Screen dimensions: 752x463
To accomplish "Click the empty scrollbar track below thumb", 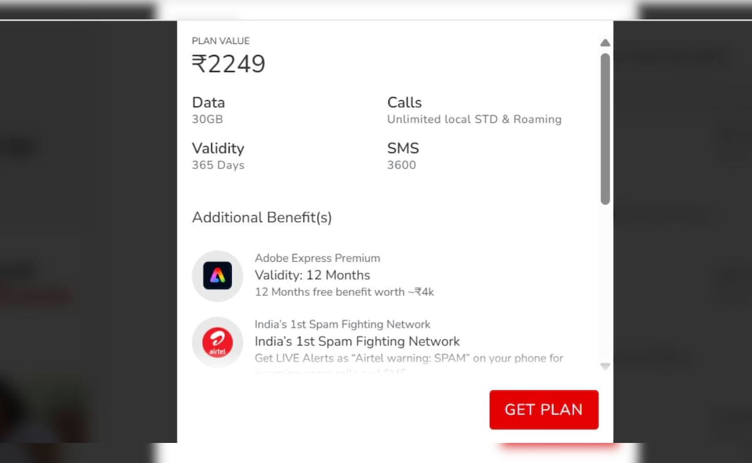I will pyautogui.click(x=605, y=282).
